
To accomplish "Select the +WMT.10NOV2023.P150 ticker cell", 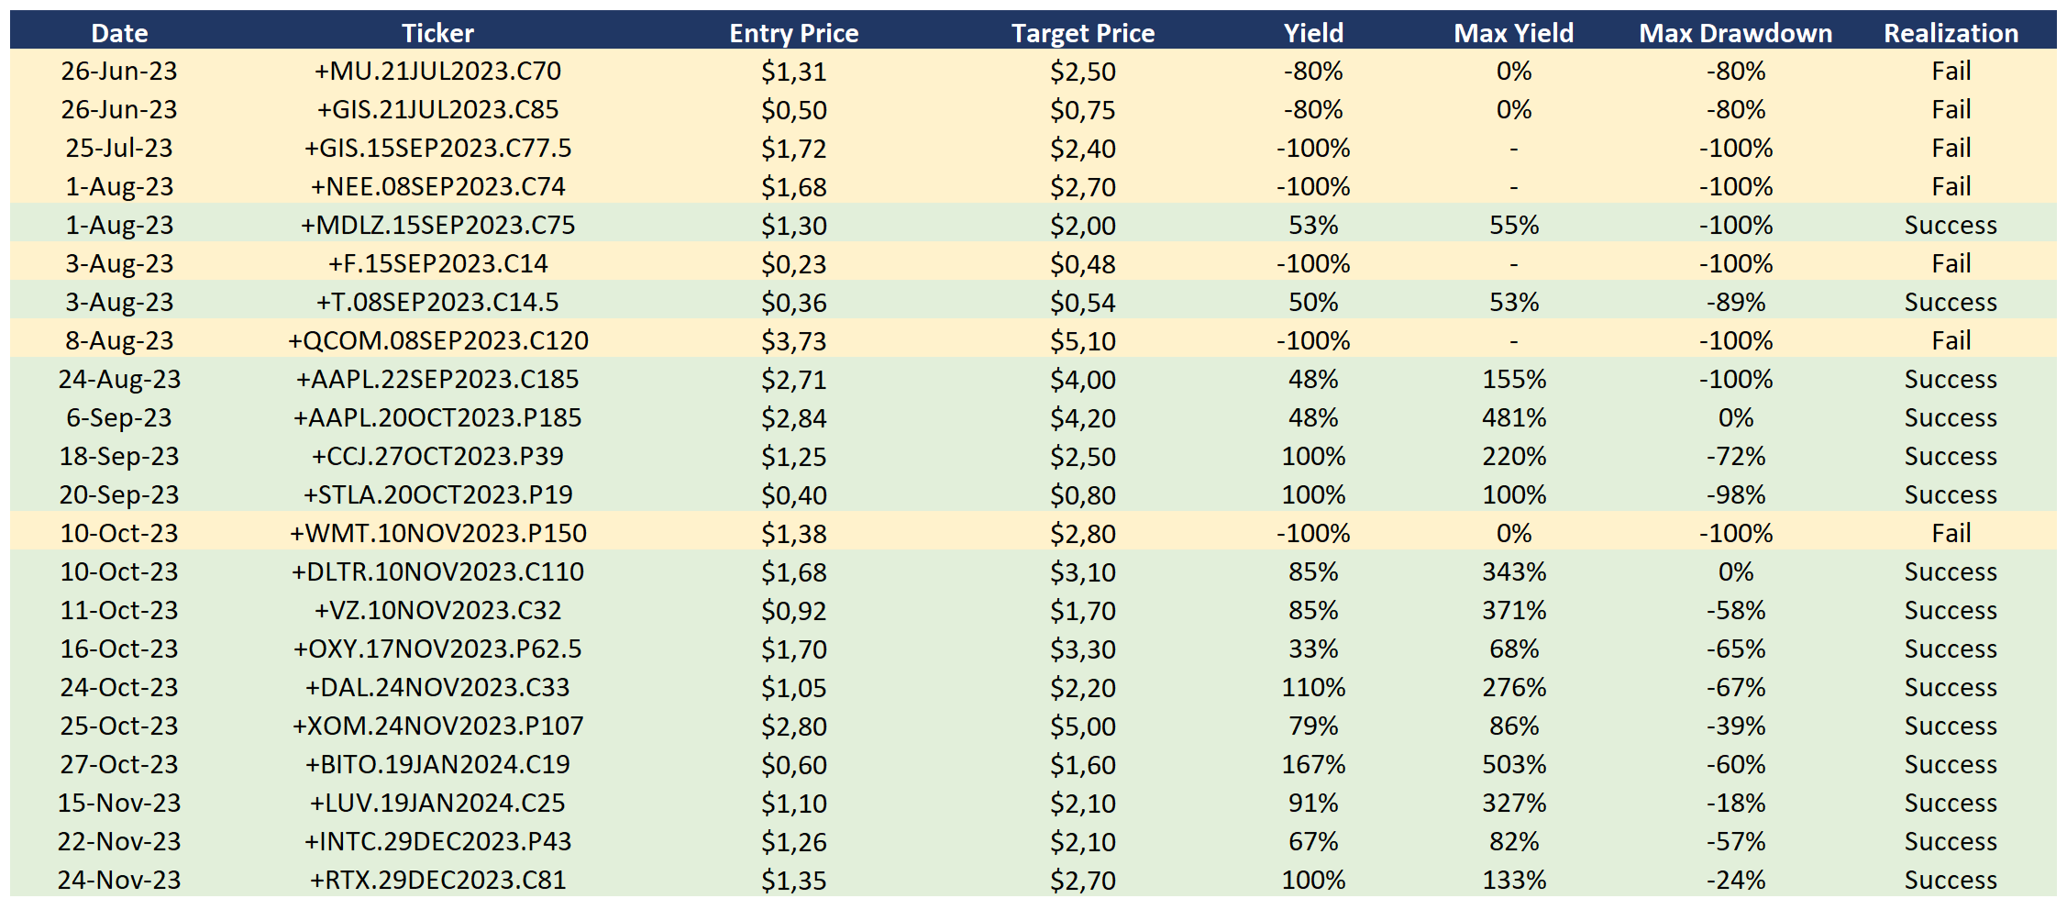I will [x=437, y=534].
